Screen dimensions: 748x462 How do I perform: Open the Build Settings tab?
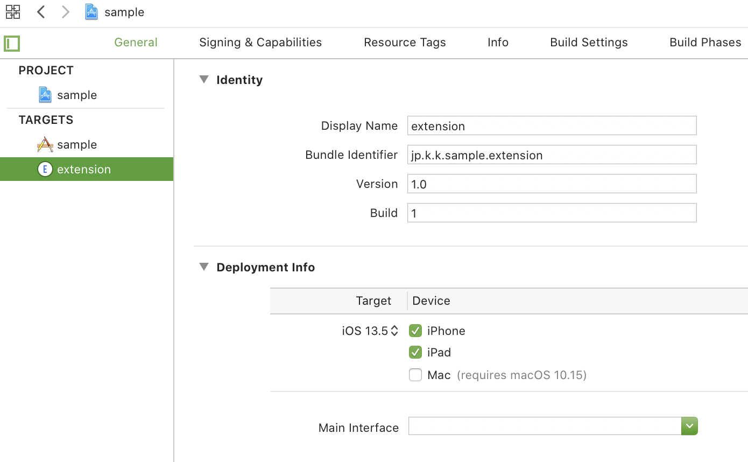click(589, 43)
